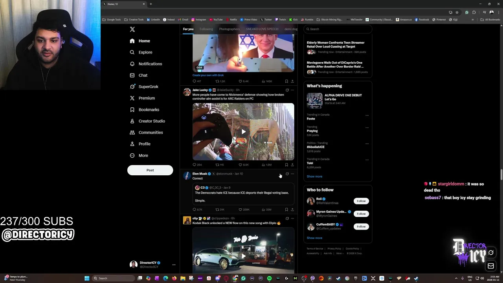This screenshot has height=283, width=503.
Task: Open the SNEAKO LOVE SPEECH tab
Action: (x=262, y=29)
